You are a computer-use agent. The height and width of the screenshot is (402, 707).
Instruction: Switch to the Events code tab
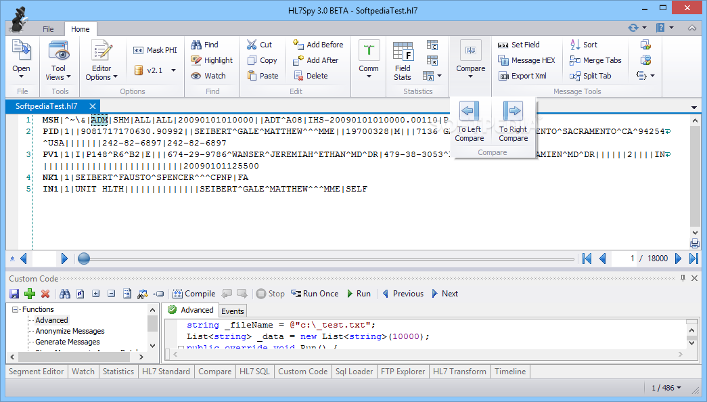coord(233,311)
